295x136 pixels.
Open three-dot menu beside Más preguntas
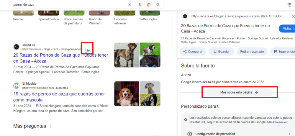pos(50,126)
